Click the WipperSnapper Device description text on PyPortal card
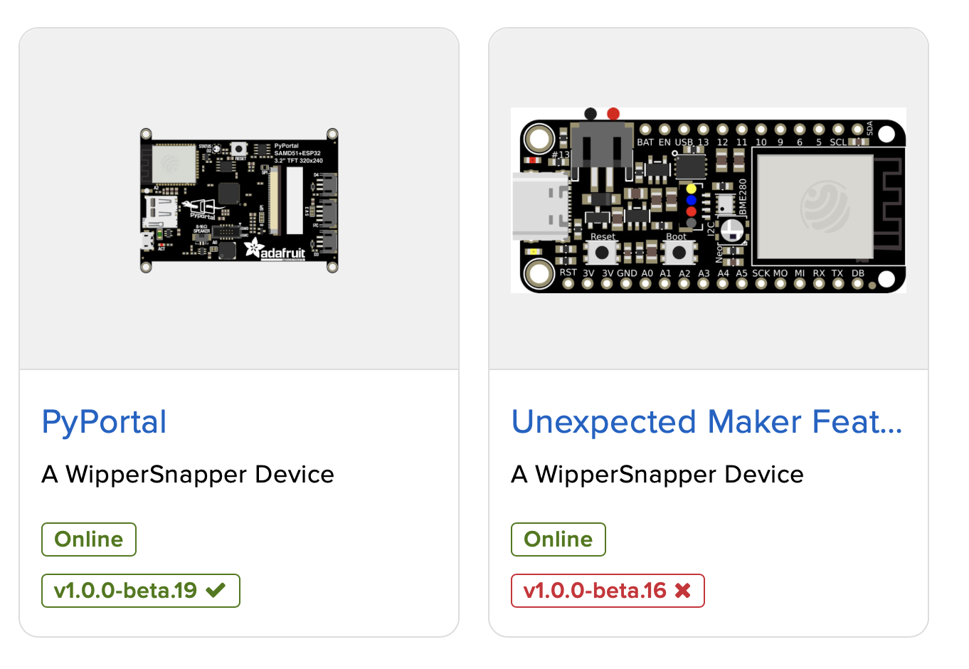This screenshot has width=969, height=669. tap(188, 474)
